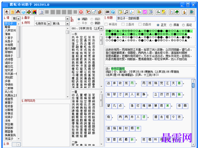Click the green 暮 character box
The height and width of the screenshot is (148, 198).
coord(179,83)
